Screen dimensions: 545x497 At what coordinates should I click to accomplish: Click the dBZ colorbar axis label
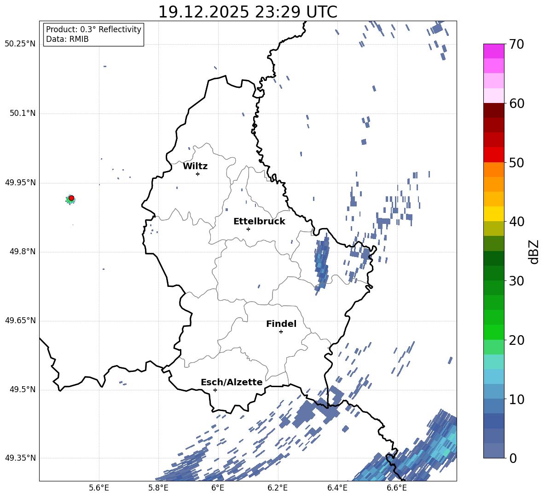click(533, 251)
